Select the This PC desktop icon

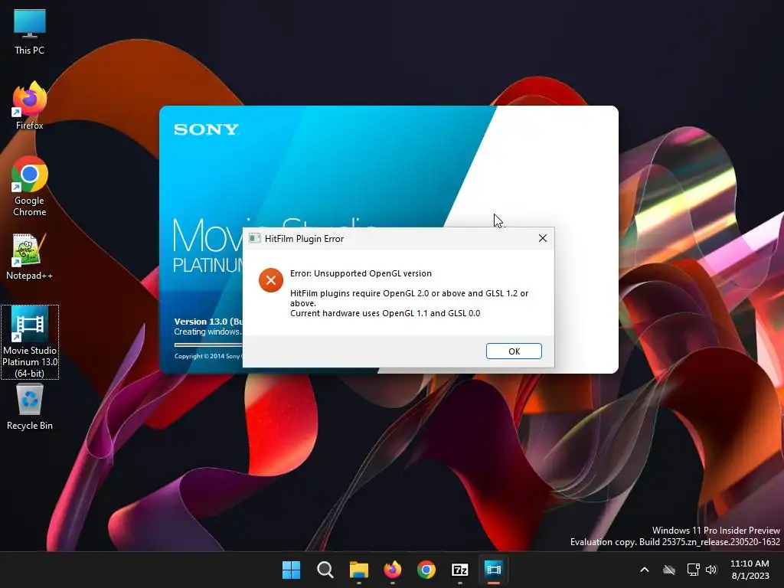tap(30, 32)
